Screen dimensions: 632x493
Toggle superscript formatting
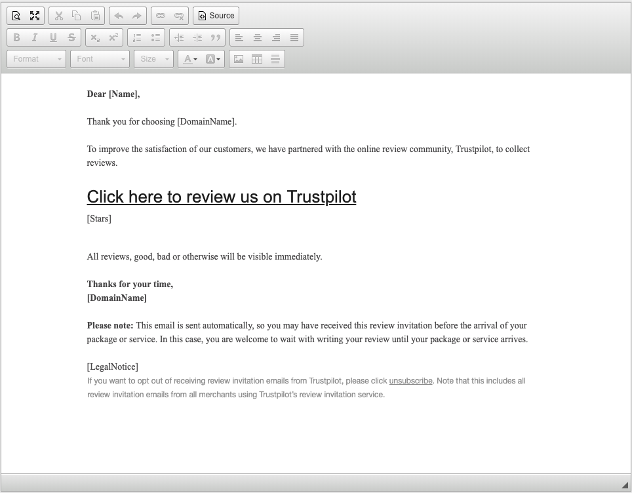[113, 37]
